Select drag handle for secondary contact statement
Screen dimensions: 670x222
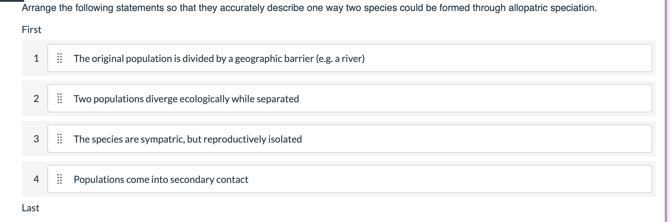60,179
